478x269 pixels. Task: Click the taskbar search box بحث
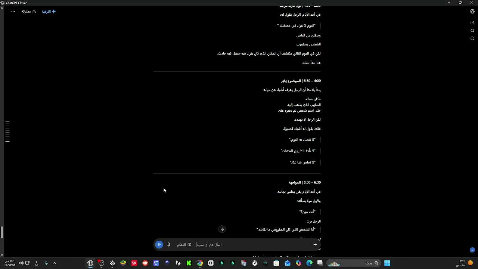(x=354, y=263)
